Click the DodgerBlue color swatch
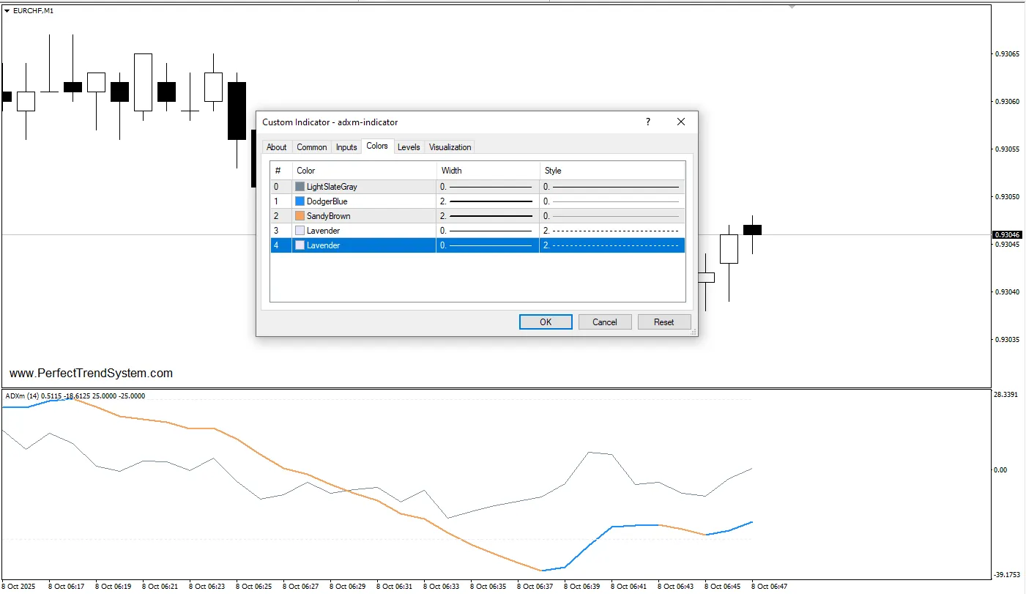 coord(300,201)
